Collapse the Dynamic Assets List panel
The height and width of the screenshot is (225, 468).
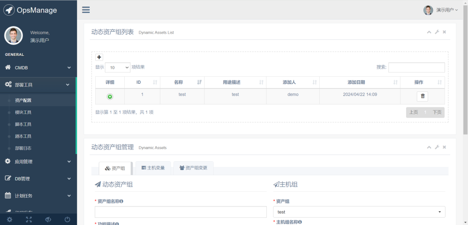tap(429, 32)
